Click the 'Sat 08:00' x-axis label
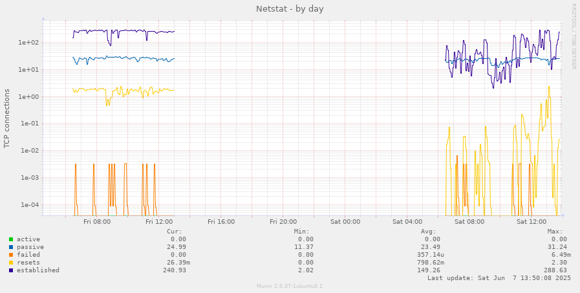The height and width of the screenshot is (293, 580). click(x=469, y=222)
